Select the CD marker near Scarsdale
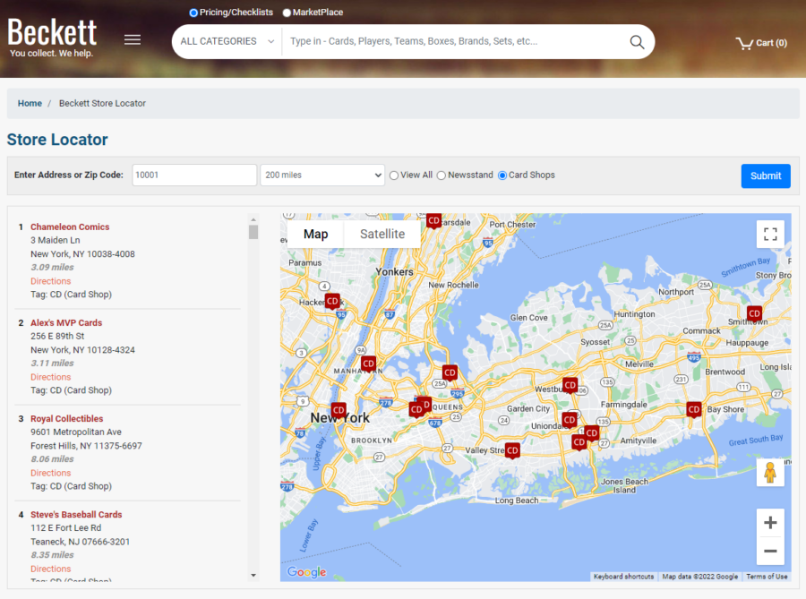The width and height of the screenshot is (806, 599). 433,221
